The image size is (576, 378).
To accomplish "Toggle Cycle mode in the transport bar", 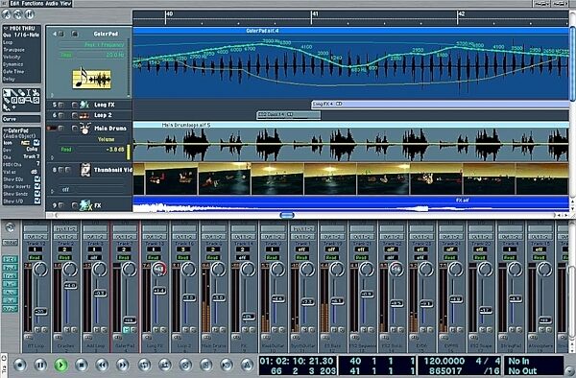I will click(x=144, y=365).
